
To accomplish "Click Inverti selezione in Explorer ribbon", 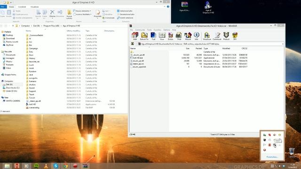I will coord(125,18).
